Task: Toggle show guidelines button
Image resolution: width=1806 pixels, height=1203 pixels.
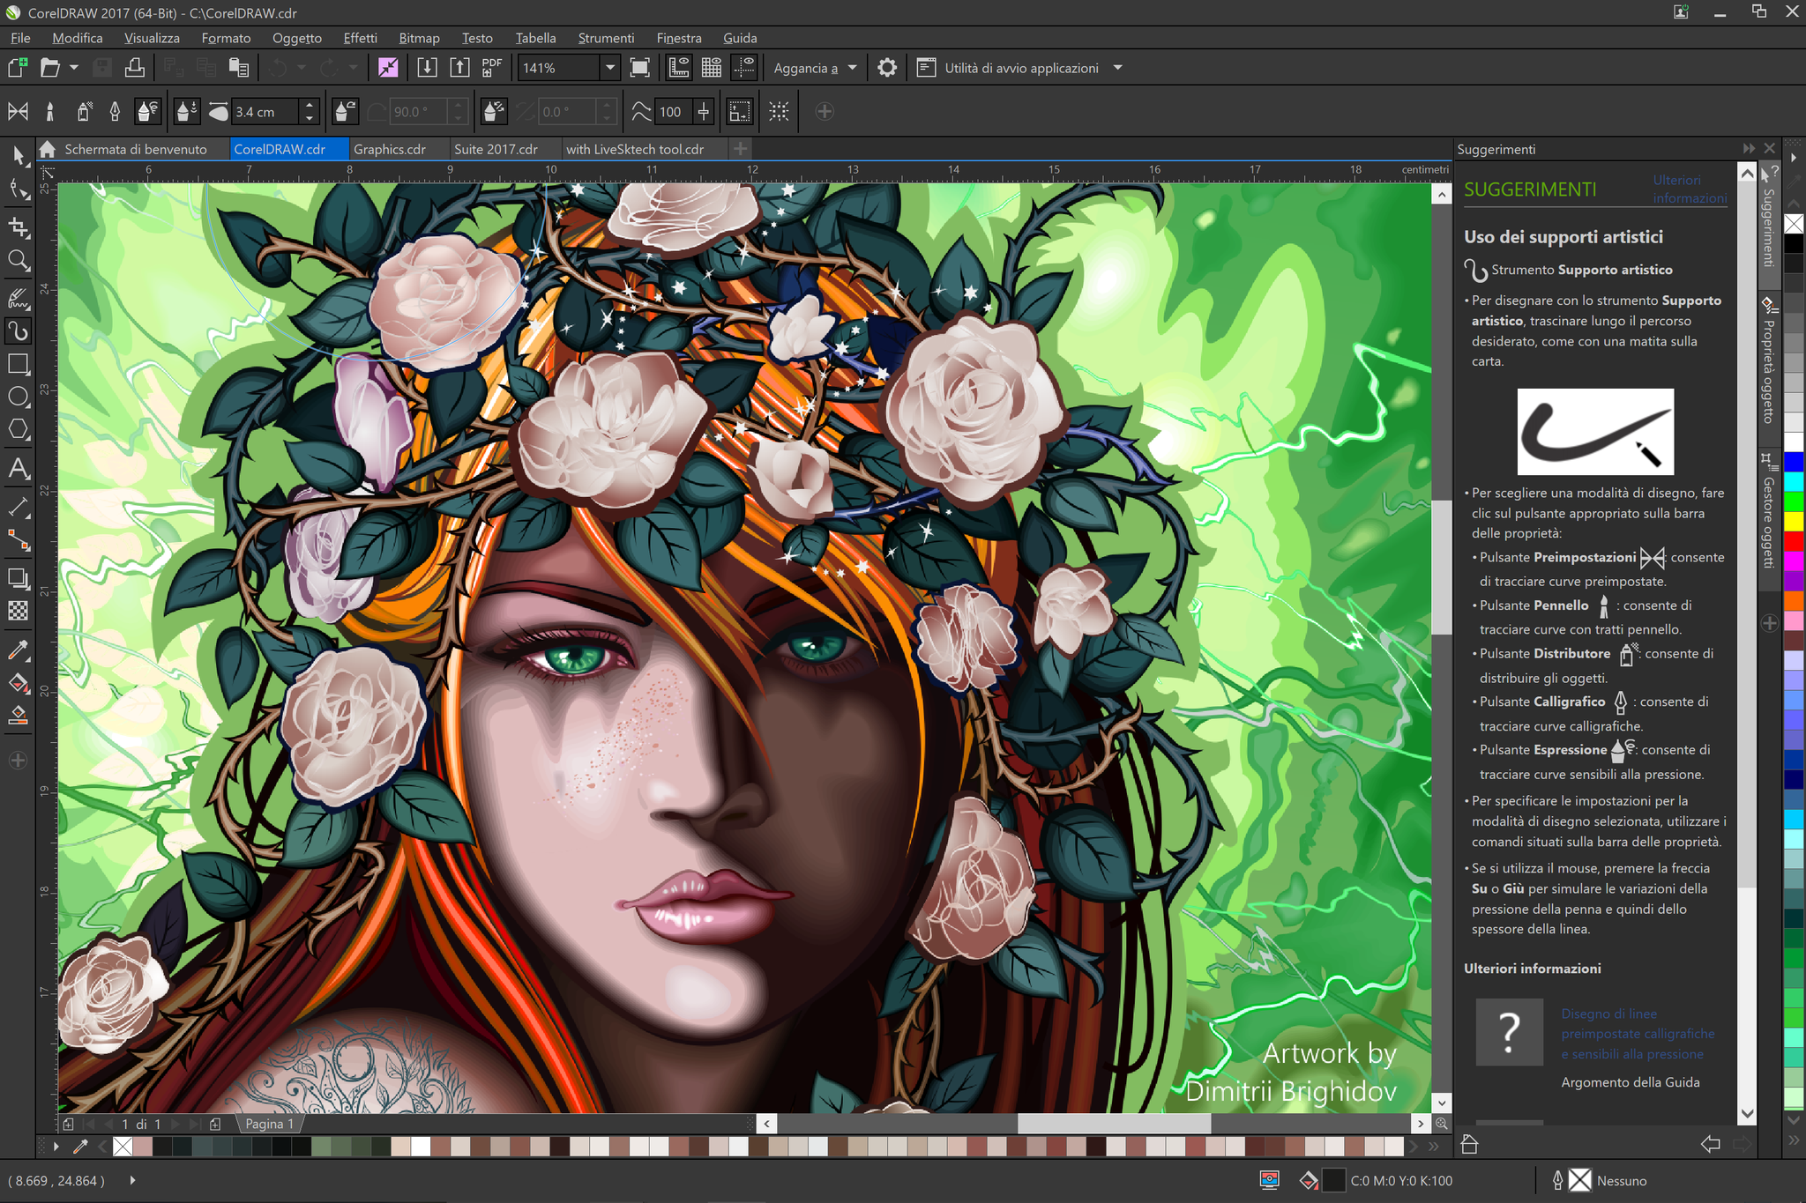Action: coord(744,68)
